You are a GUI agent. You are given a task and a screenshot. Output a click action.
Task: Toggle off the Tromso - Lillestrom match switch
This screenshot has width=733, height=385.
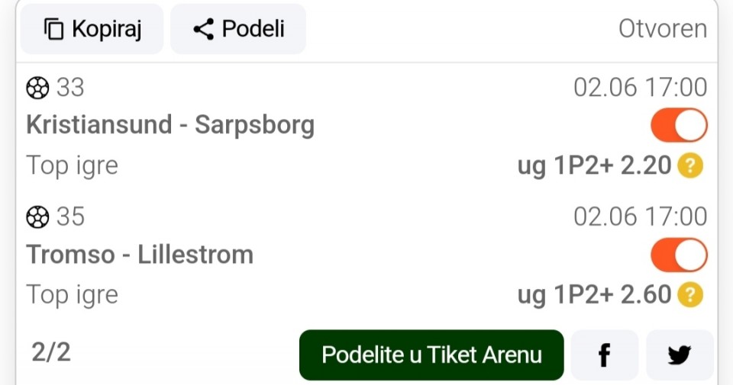coord(679,255)
